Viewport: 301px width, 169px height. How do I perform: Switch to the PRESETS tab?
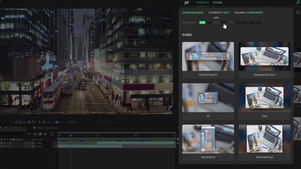pos(203,2)
